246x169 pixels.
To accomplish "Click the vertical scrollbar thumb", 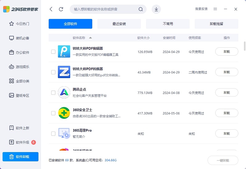I will [x=244, y=46].
